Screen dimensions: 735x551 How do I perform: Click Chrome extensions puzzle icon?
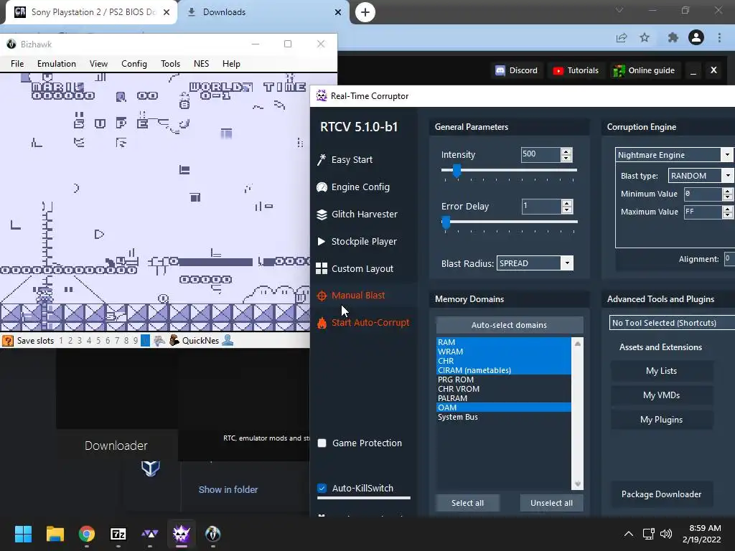[673, 37]
